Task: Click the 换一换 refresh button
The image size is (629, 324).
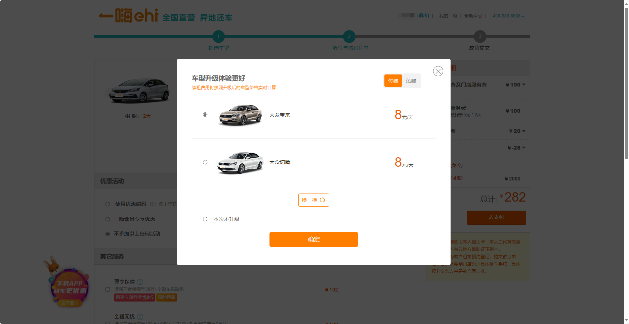Action: tap(313, 200)
